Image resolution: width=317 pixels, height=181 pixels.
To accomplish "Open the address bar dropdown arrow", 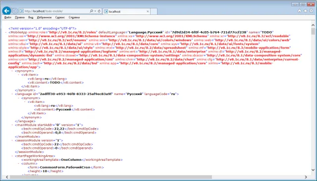I will [x=95, y=11].
